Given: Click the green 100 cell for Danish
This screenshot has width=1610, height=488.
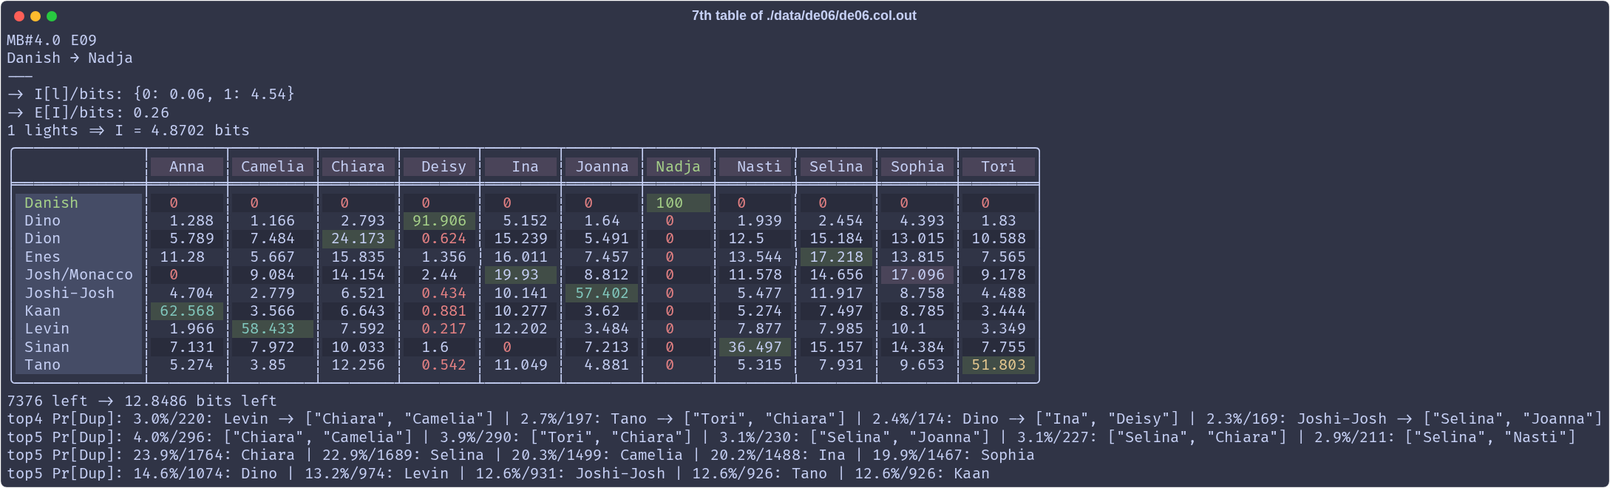Looking at the screenshot, I should (x=679, y=203).
